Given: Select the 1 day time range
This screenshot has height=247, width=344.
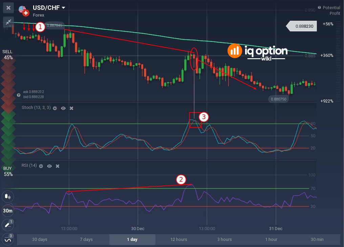Looking at the screenshot, I should pos(132,239).
